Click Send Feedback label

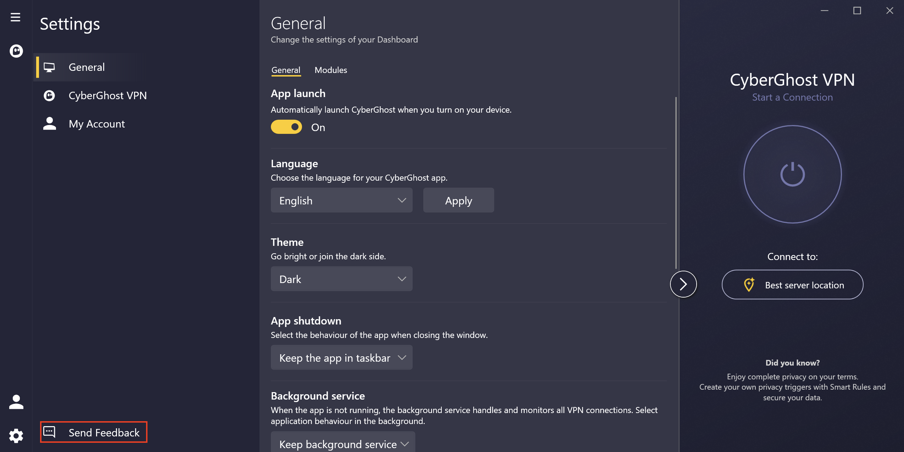click(x=104, y=433)
